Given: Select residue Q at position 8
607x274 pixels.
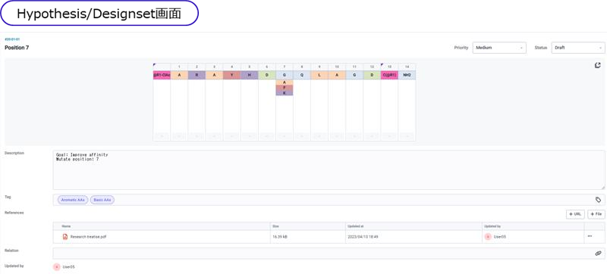Looking at the screenshot, I should point(302,75).
